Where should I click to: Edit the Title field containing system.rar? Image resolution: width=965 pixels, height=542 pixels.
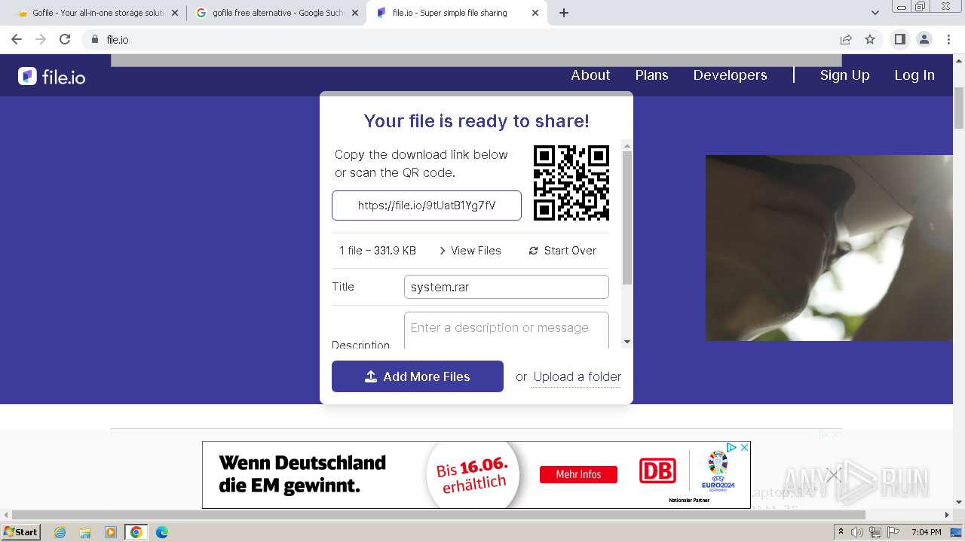click(506, 287)
